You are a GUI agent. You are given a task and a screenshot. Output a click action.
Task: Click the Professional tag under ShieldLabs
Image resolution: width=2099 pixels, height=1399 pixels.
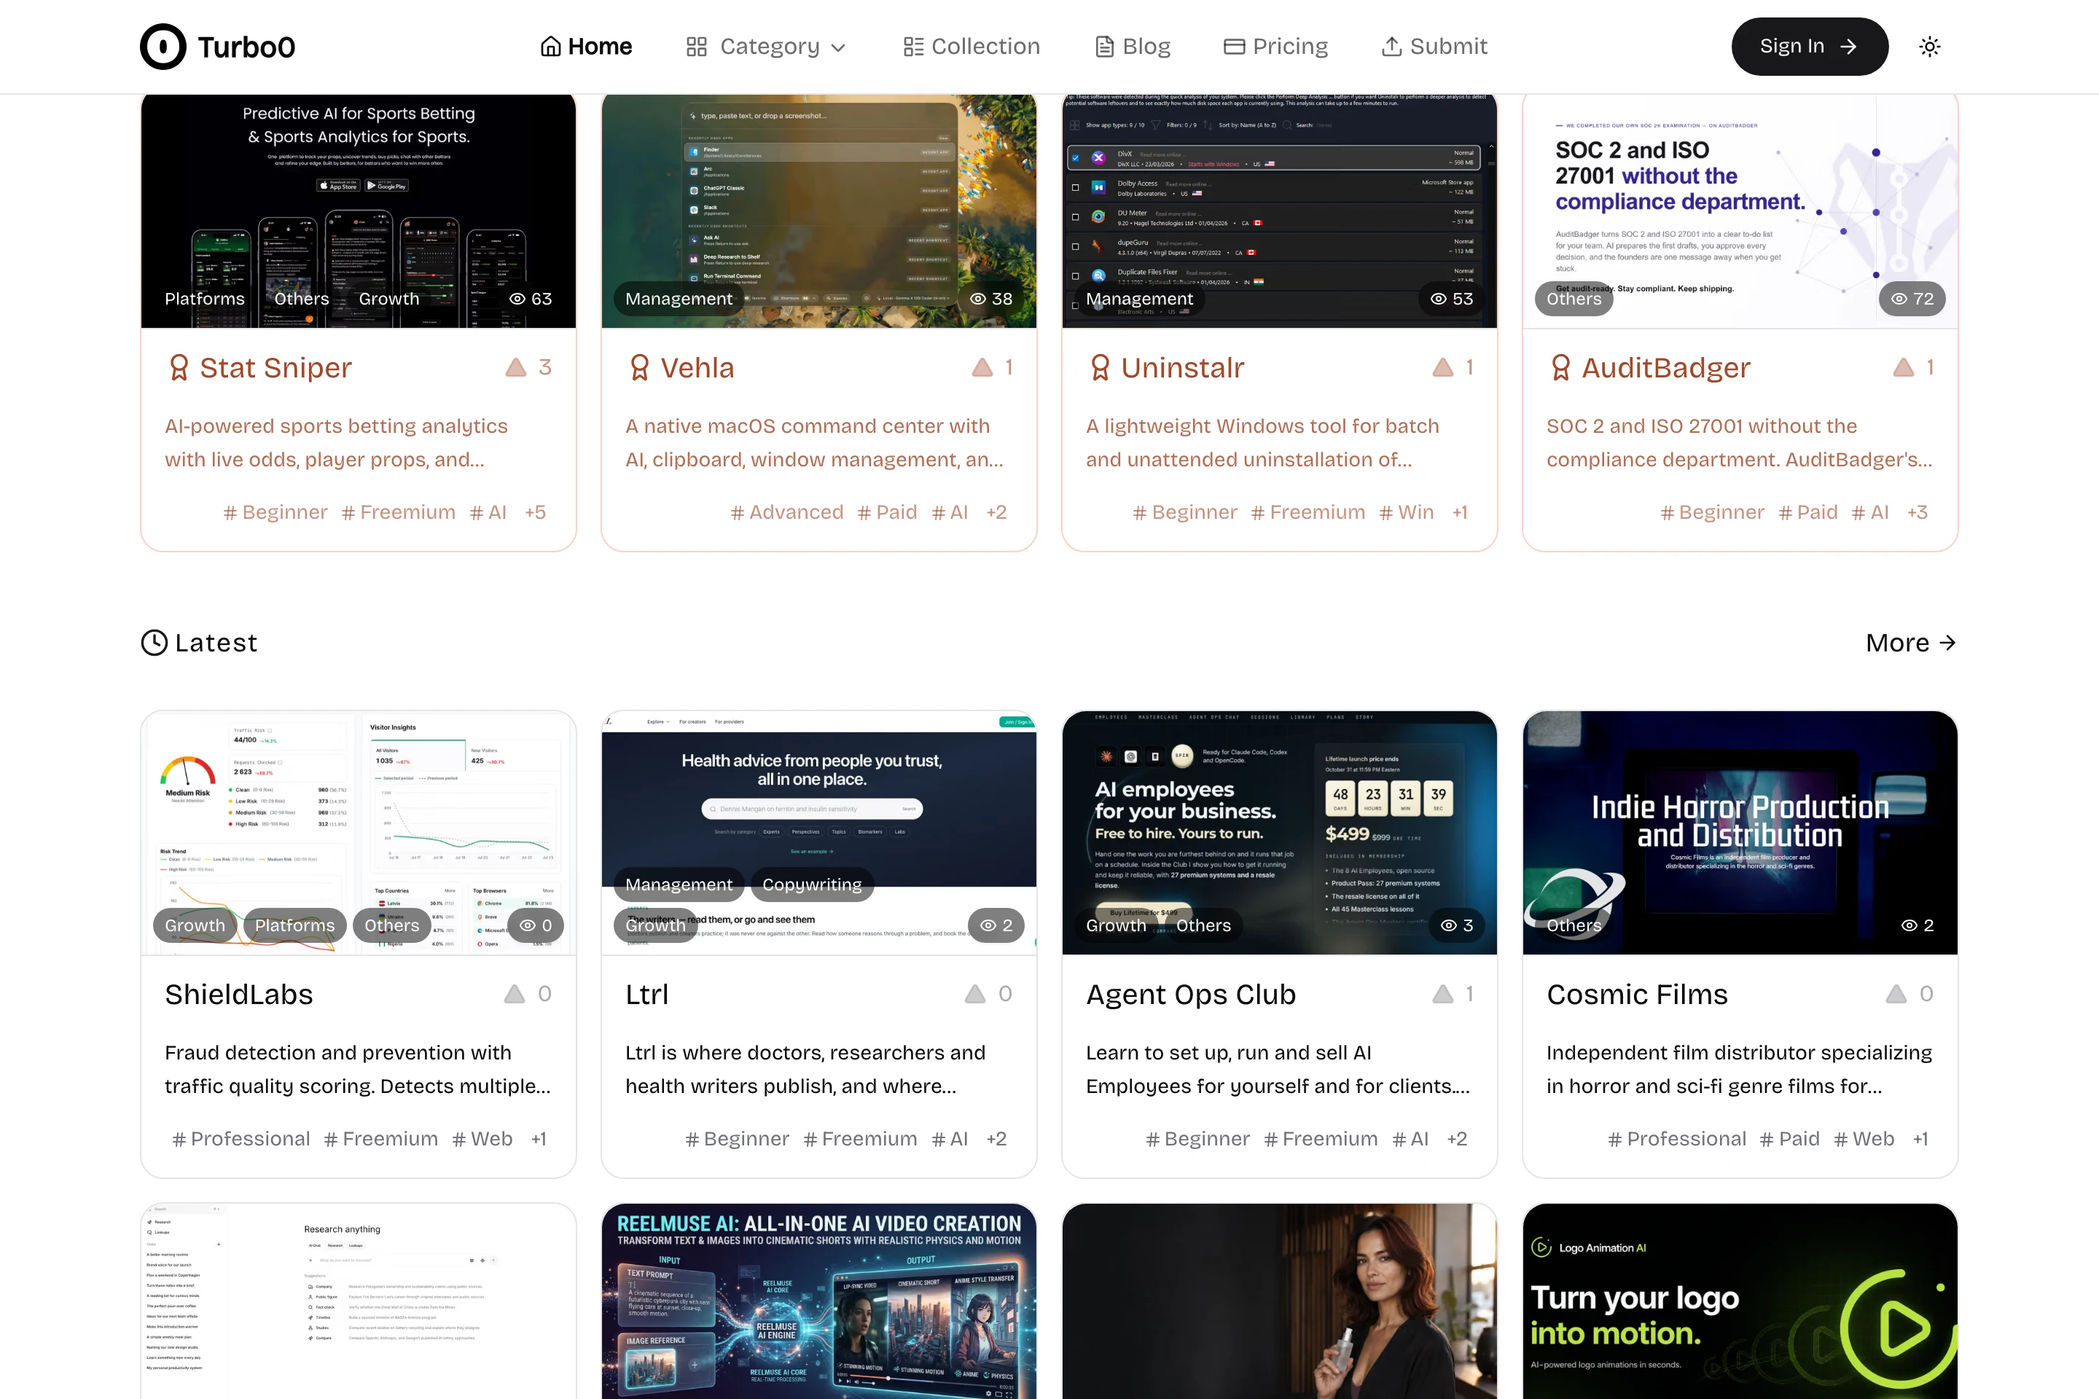tap(241, 1138)
